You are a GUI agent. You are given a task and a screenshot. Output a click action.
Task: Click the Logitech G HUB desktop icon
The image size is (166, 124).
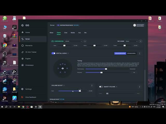(x=15, y=72)
